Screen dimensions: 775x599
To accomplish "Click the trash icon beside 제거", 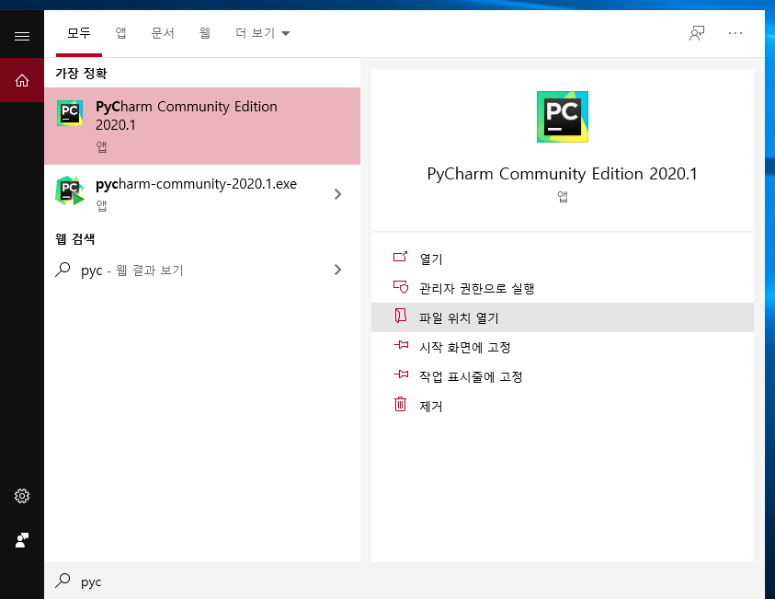I will tap(400, 404).
